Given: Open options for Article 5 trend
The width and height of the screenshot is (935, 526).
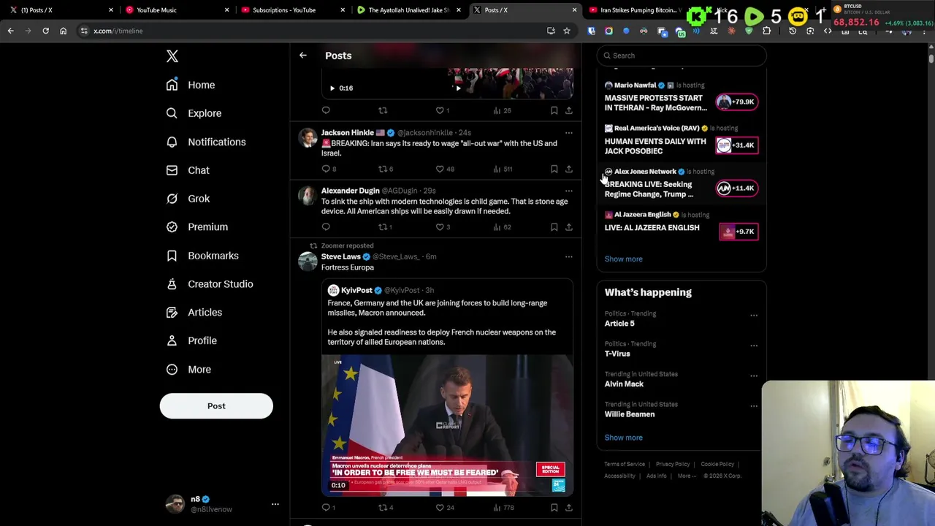Looking at the screenshot, I should tap(754, 316).
